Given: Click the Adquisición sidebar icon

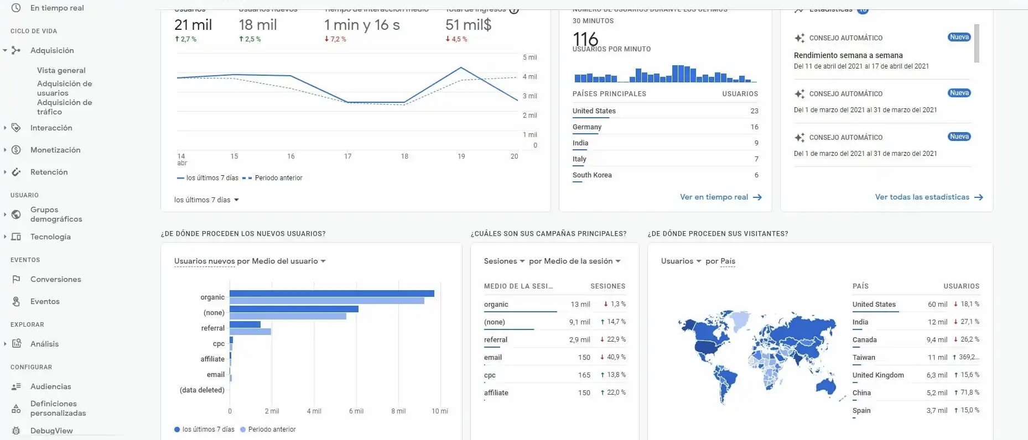Looking at the screenshot, I should 16,50.
